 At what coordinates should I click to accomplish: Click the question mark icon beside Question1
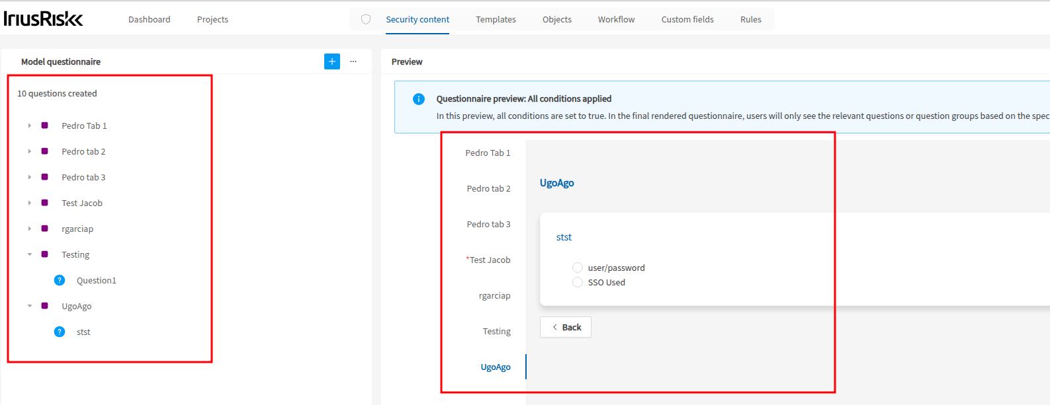point(60,280)
